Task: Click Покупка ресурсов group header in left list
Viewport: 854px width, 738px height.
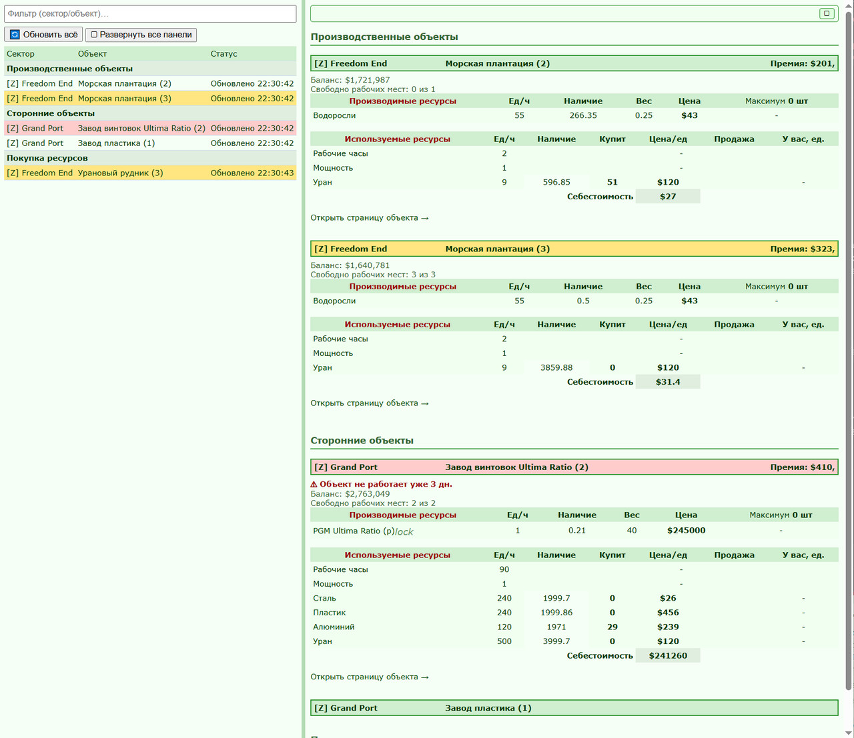Action: [150, 158]
